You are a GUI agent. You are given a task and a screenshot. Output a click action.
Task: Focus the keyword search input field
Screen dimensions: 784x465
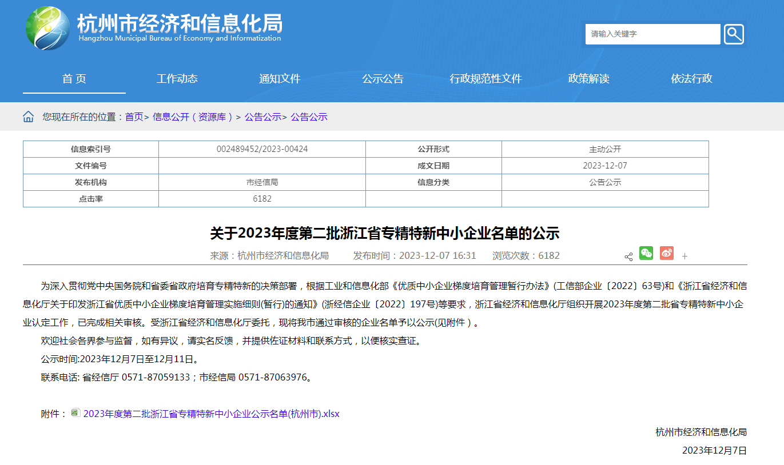(x=652, y=34)
